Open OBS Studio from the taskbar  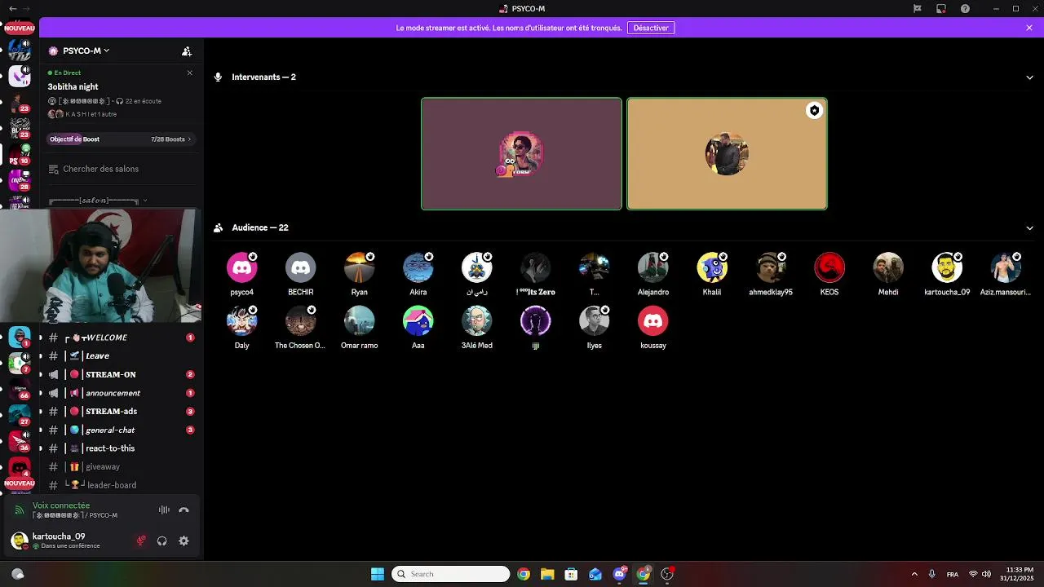[x=667, y=574]
